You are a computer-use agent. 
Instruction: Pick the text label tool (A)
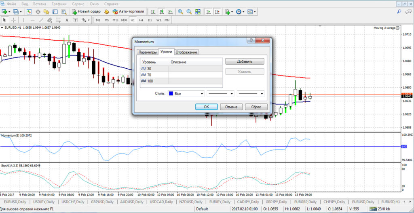point(67,20)
